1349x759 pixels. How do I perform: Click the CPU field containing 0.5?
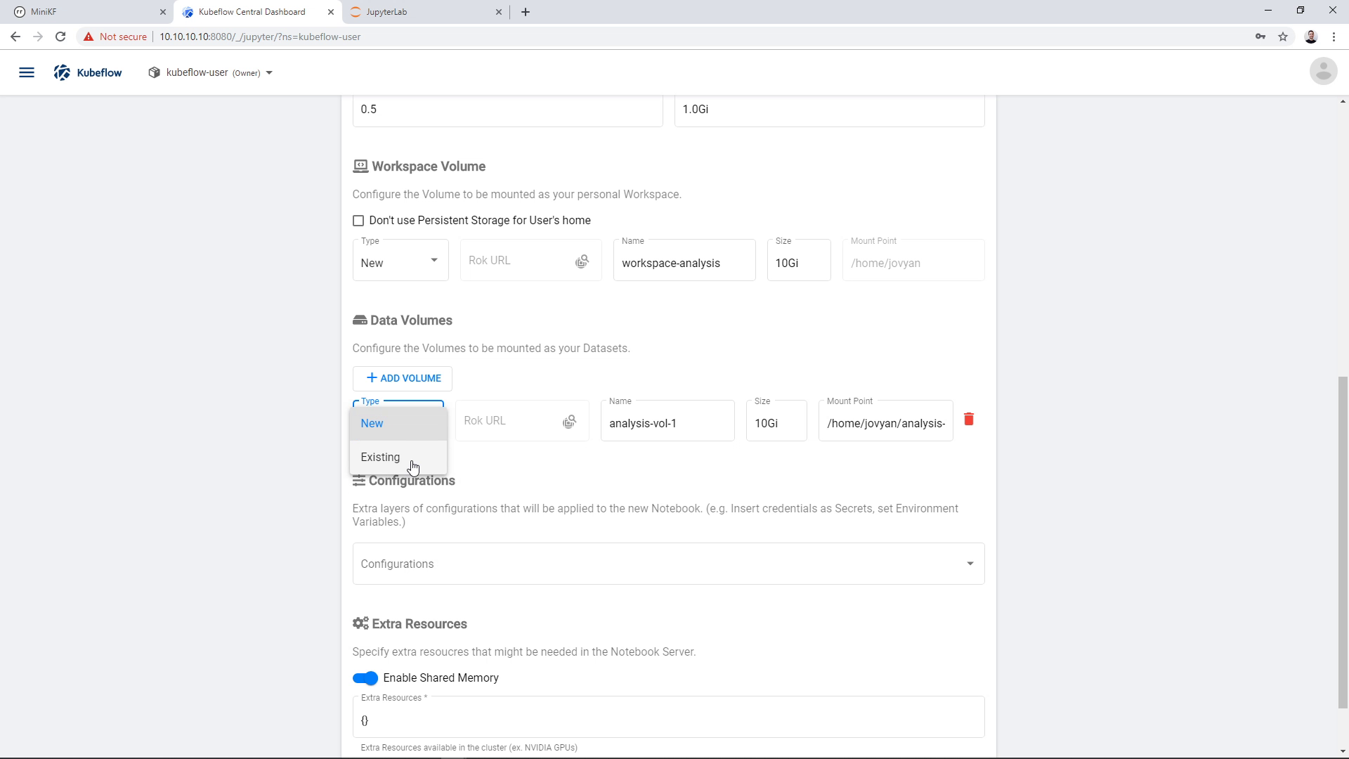pos(507,110)
